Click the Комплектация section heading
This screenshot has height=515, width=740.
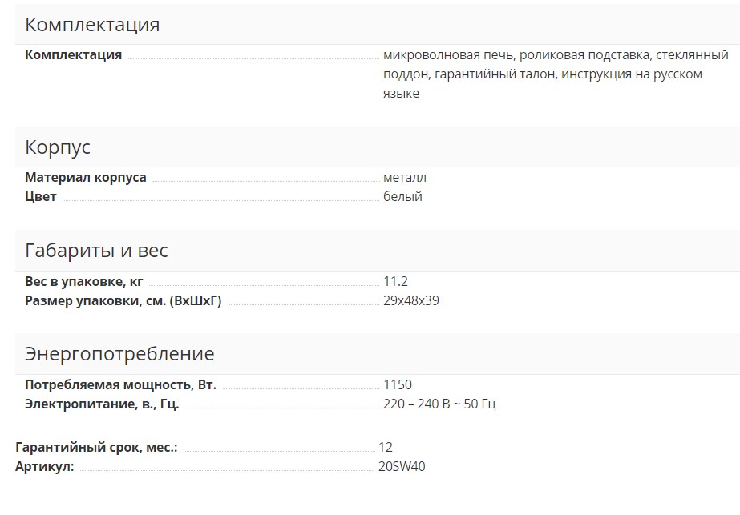[x=92, y=25]
